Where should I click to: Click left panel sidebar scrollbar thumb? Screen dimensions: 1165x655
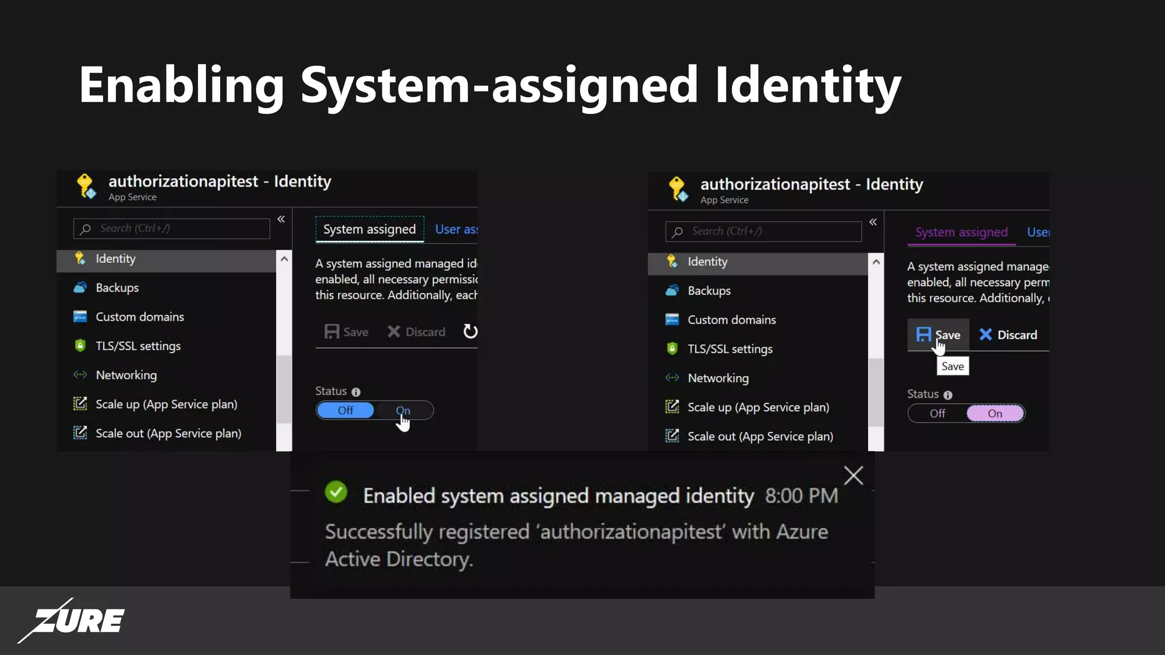pos(284,389)
